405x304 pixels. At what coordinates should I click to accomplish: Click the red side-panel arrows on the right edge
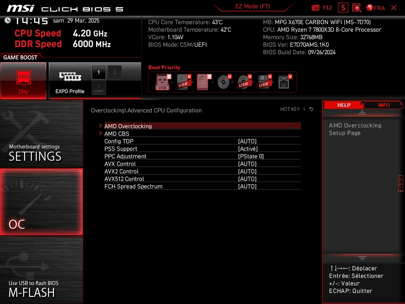401,191
